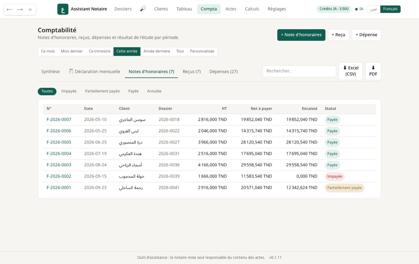Open the Dossiers menu
Image resolution: width=419 pixels, height=264 pixels.
pyautogui.click(x=123, y=9)
